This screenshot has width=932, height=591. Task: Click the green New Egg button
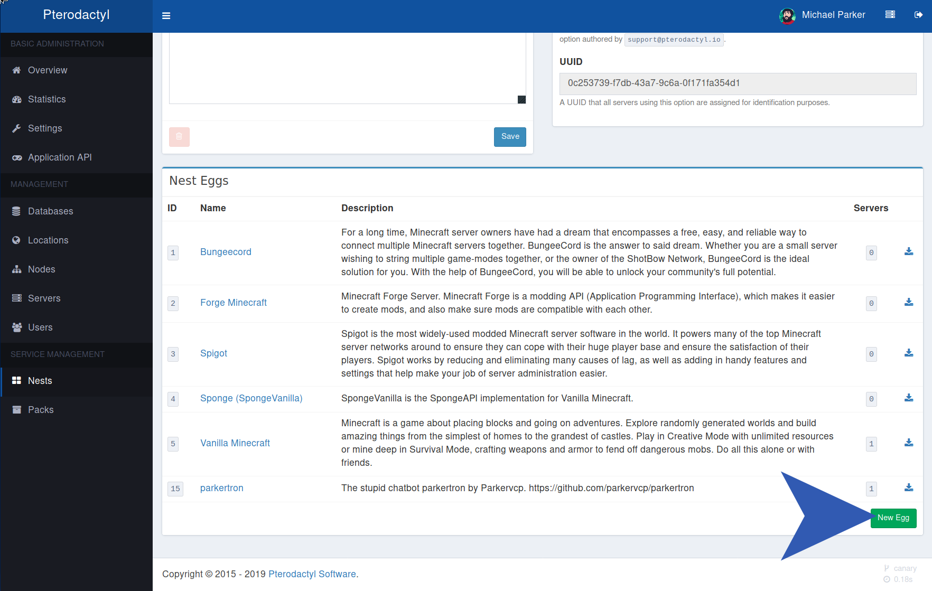[893, 518]
